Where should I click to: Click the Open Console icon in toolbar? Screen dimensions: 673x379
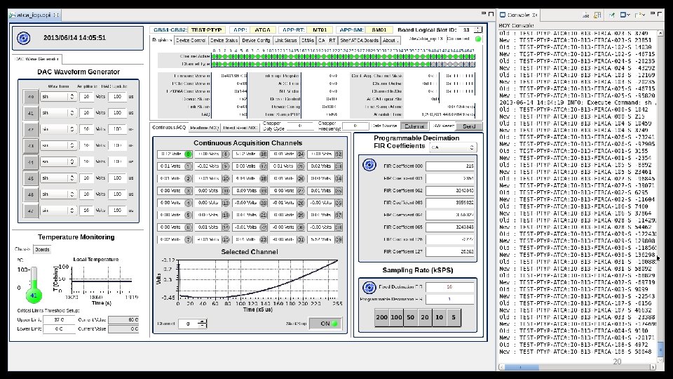[x=639, y=15]
